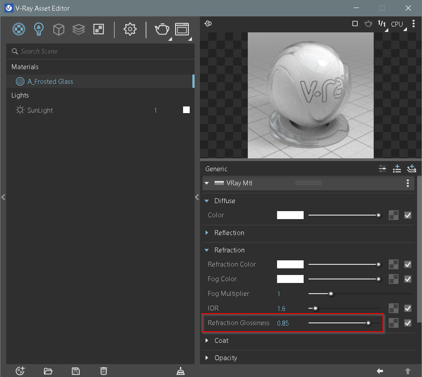Click the save asset to file icon
This screenshot has height=377, width=422.
click(76, 371)
